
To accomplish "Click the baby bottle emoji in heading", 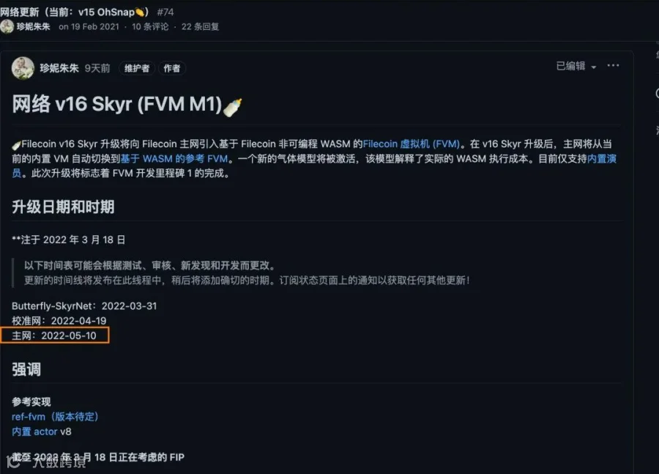I will 232,107.
